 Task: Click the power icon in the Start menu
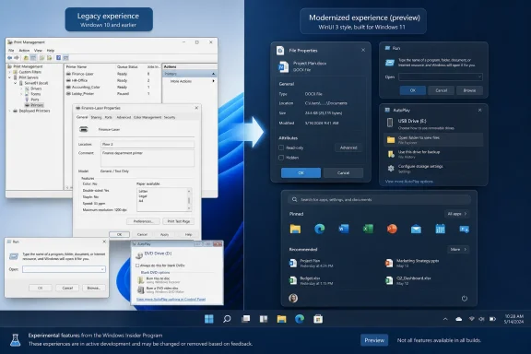(465, 299)
